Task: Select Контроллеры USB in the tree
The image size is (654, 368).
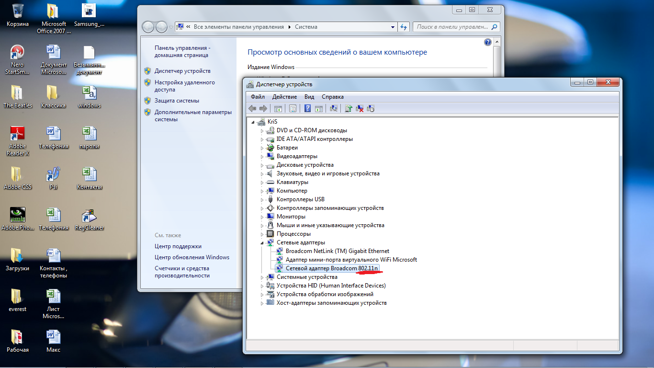Action: click(x=300, y=199)
